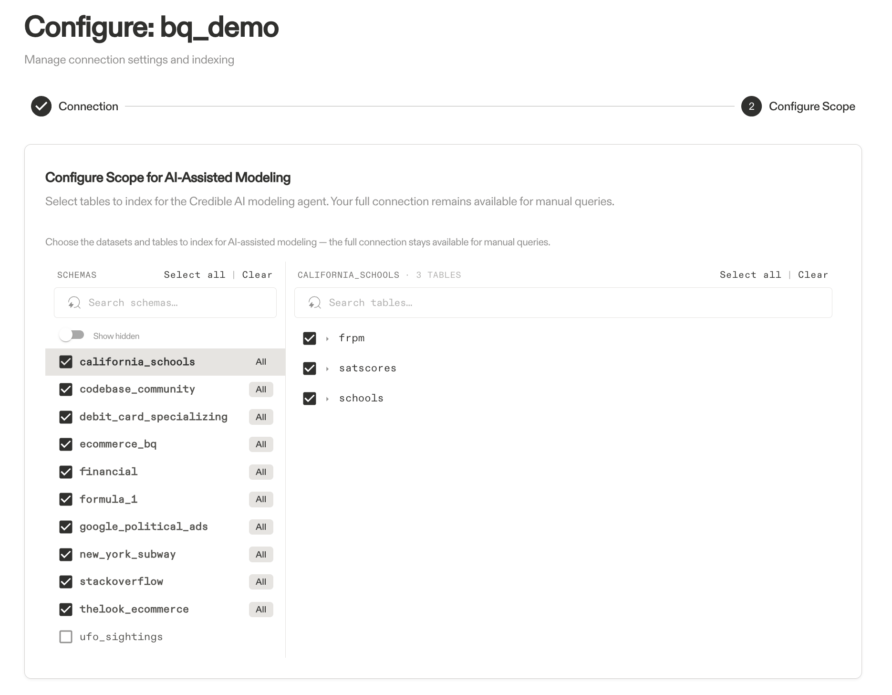Click the schools table name
892x695 pixels.
[x=361, y=398]
